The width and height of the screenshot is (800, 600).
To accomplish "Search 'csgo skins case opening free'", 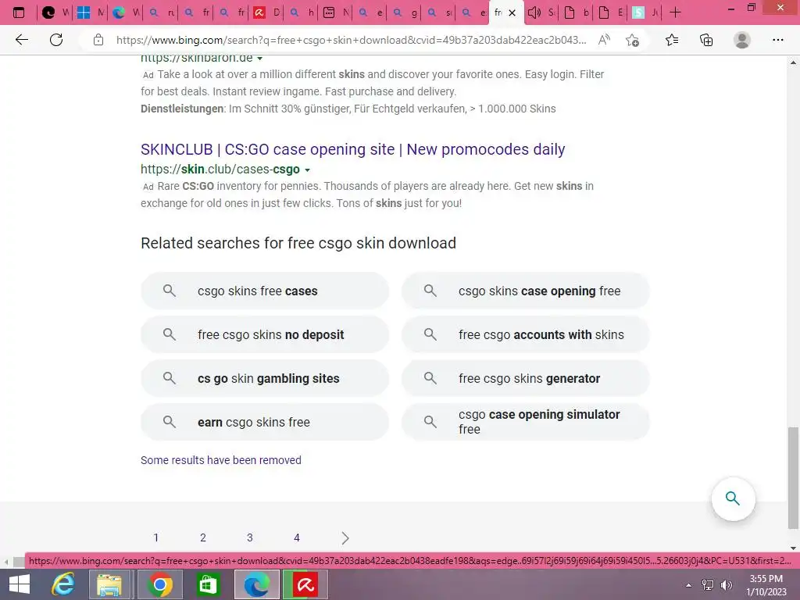I will tap(526, 291).
